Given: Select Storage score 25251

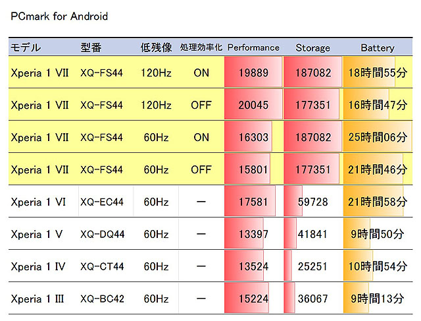Looking at the screenshot, I should coord(313,266).
